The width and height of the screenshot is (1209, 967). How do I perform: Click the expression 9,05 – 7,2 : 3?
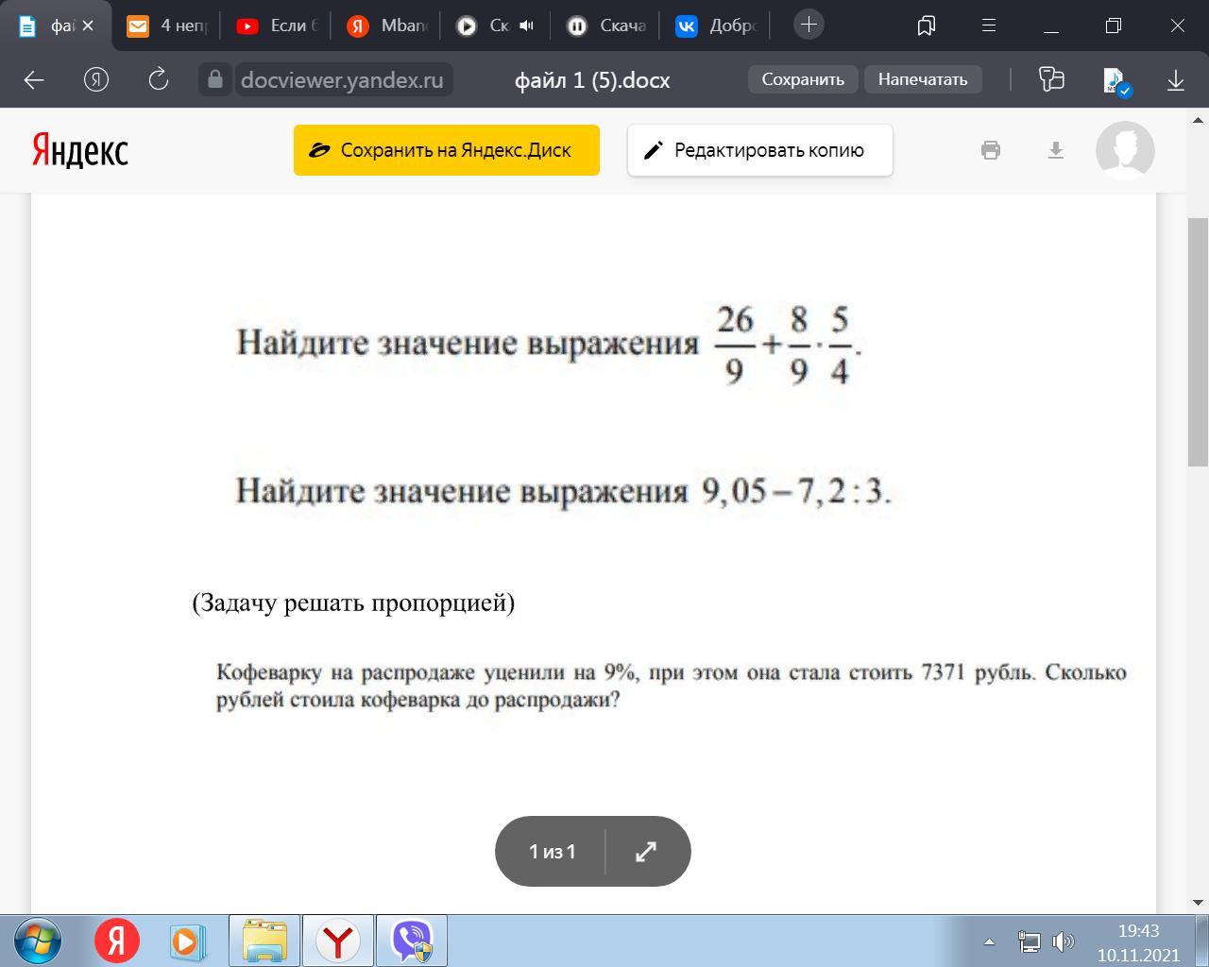(x=796, y=491)
